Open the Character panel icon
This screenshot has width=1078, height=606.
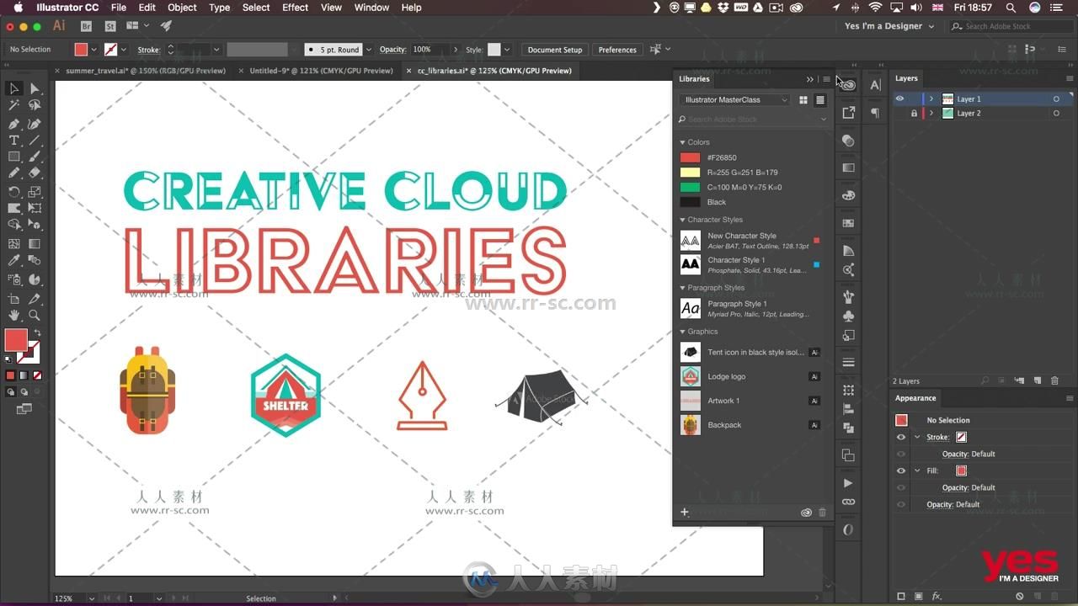875,84
